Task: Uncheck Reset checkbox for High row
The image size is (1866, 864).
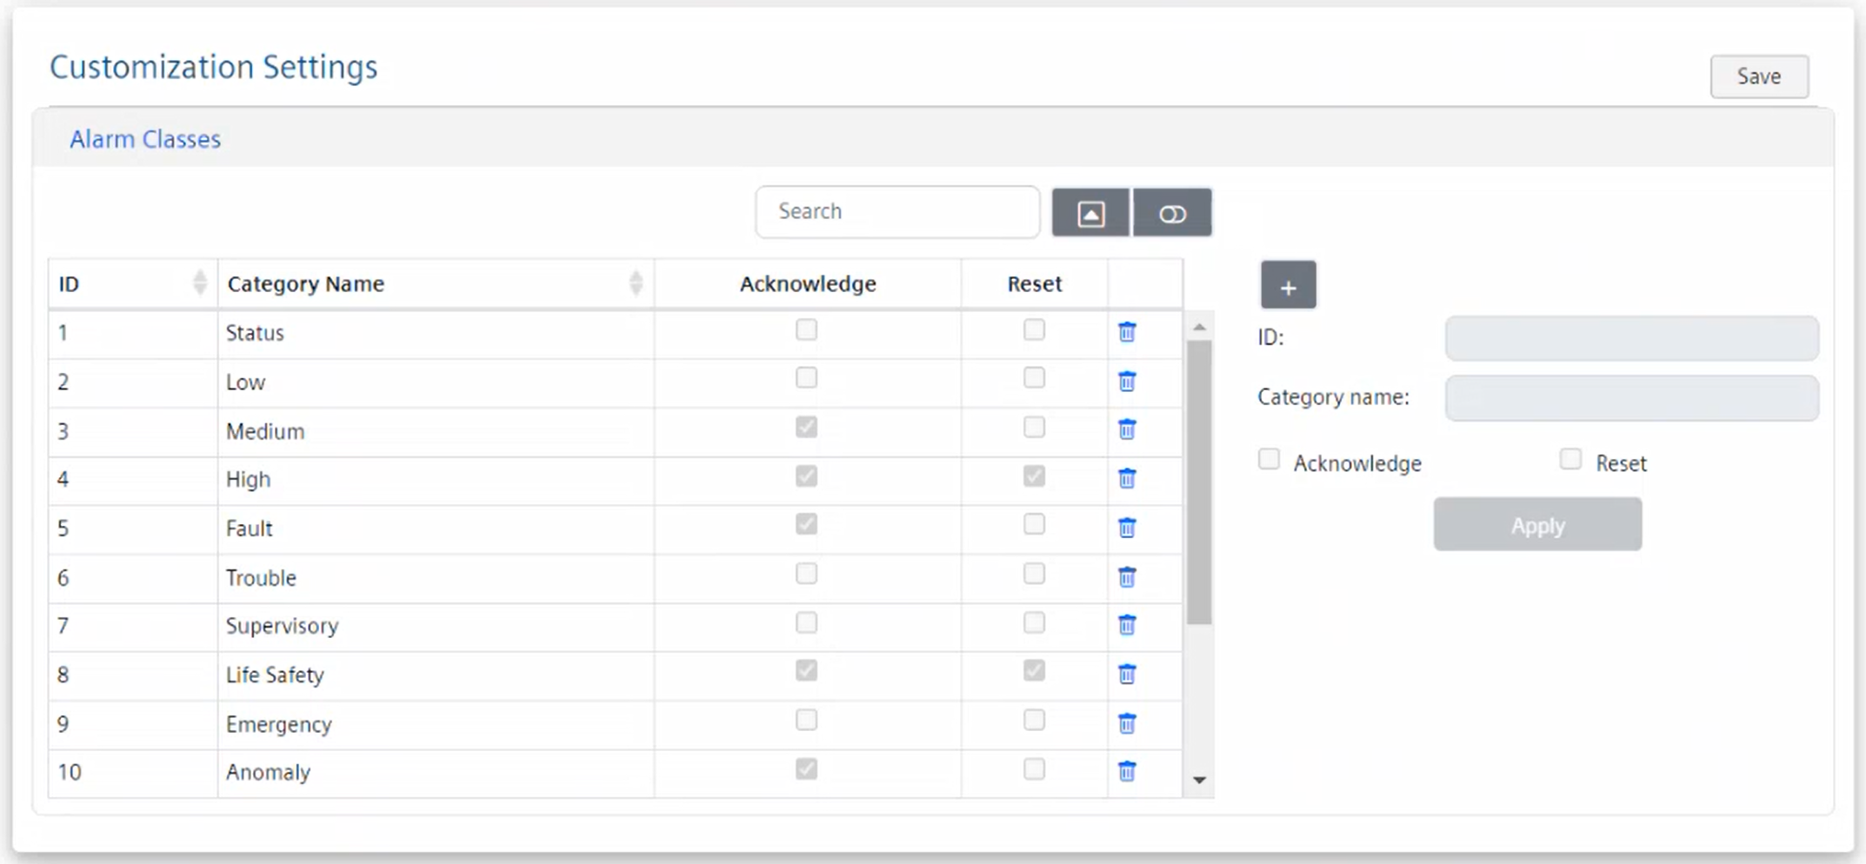Action: [1034, 476]
